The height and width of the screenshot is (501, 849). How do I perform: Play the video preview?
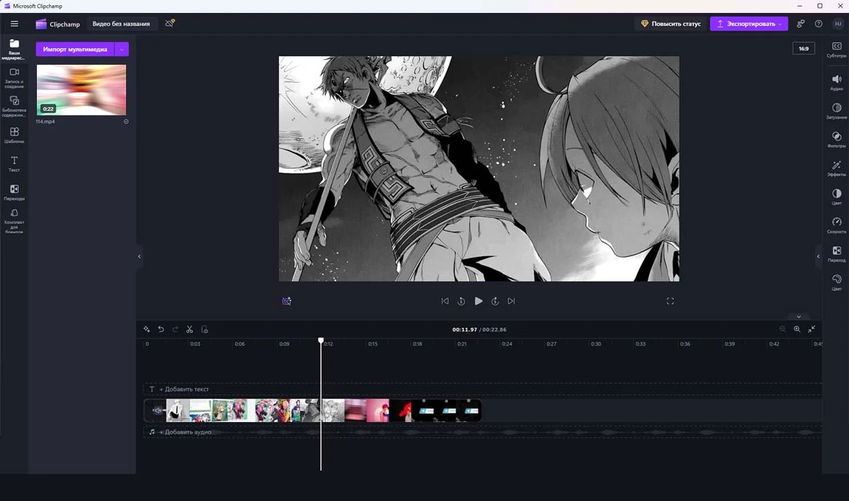[x=479, y=301]
